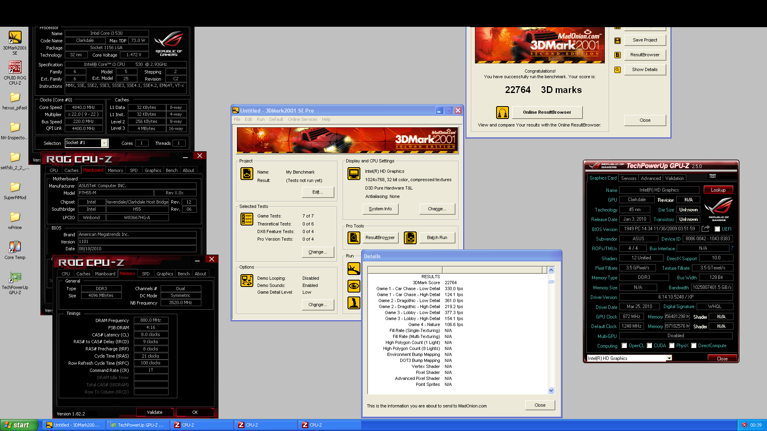Click the Demo eye icon in Run group
The image size is (767, 431).
click(354, 286)
